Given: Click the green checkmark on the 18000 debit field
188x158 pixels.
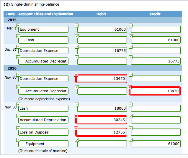Looking at the screenshot, I should [77, 104].
